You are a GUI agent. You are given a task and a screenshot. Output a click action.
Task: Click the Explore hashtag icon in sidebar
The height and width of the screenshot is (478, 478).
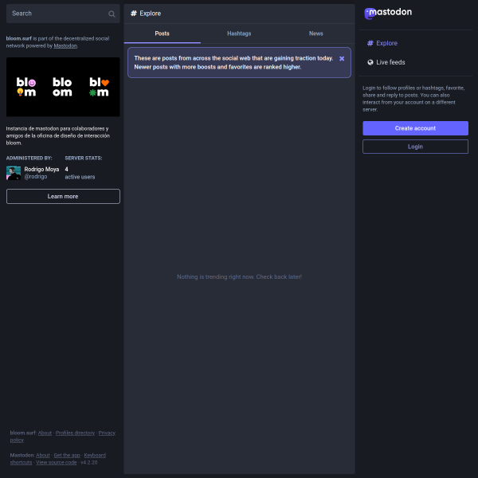click(370, 43)
